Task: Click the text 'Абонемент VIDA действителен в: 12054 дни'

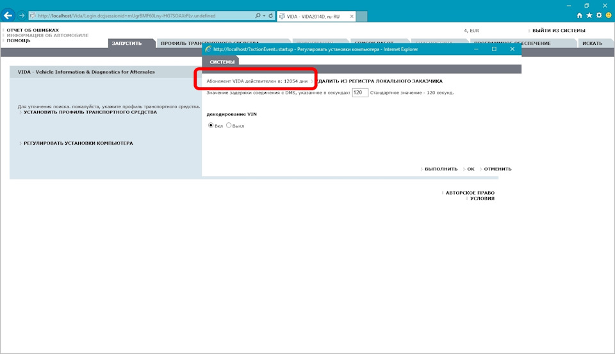Action: click(x=257, y=81)
